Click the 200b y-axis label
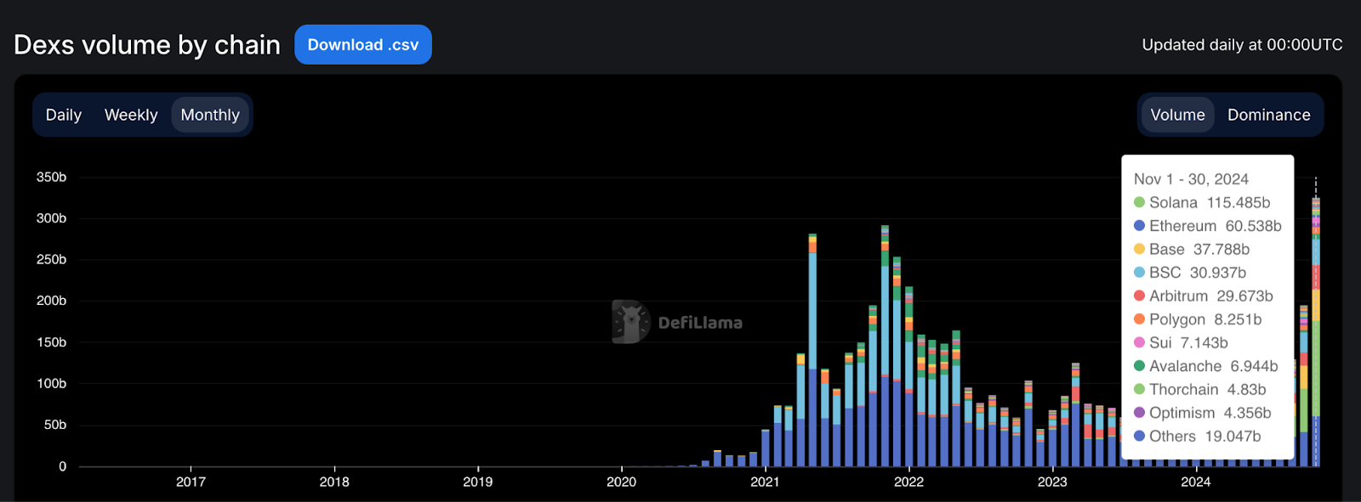Viewport: 1361px width, 502px height. tap(51, 301)
